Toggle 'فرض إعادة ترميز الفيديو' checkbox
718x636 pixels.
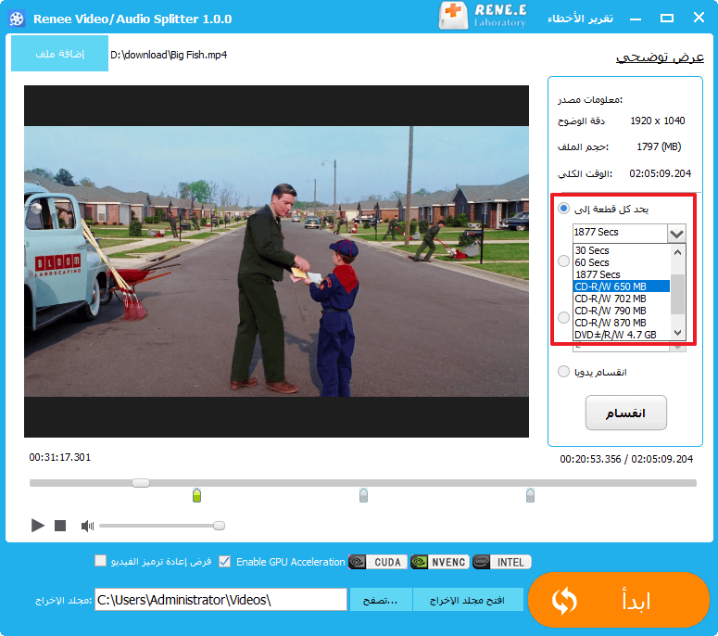coord(100,561)
